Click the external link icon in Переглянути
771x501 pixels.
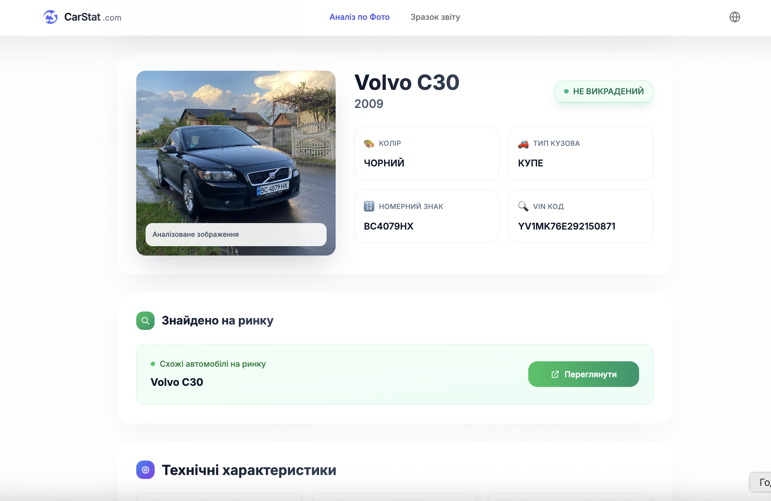coord(555,374)
